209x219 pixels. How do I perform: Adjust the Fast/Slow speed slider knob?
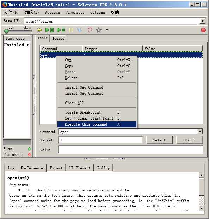[6, 31]
